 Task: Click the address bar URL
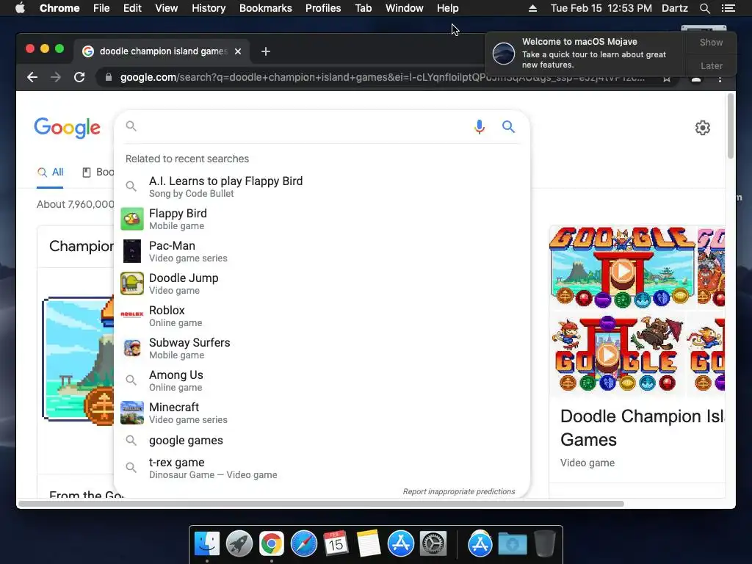coord(382,77)
